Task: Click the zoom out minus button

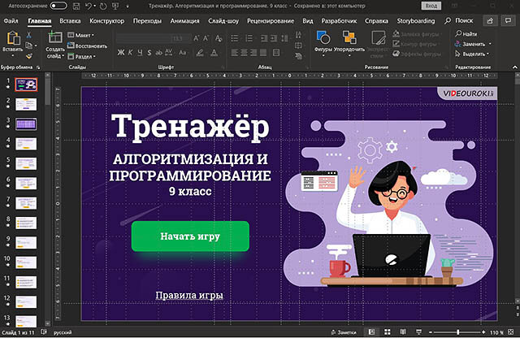Action: (x=431, y=331)
